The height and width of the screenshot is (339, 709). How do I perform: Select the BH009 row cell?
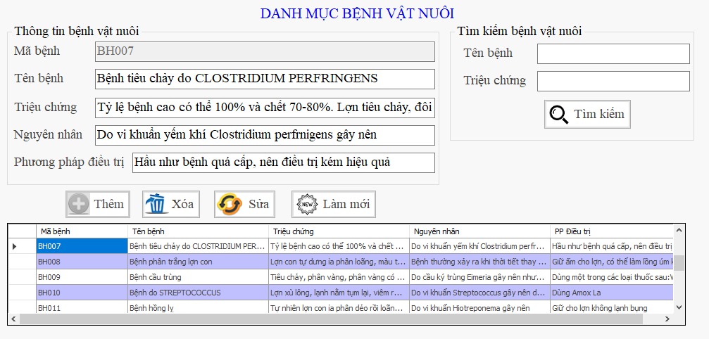(82, 277)
